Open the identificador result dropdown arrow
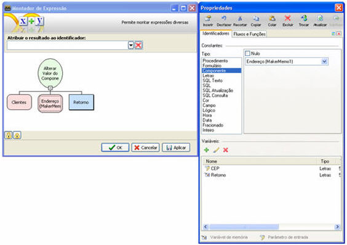347x245 pixels. click(x=131, y=45)
